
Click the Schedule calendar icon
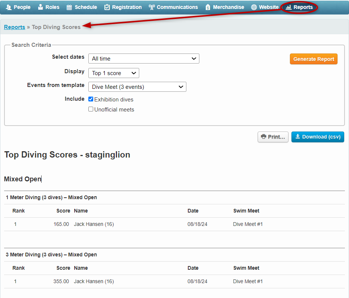[x=69, y=7]
